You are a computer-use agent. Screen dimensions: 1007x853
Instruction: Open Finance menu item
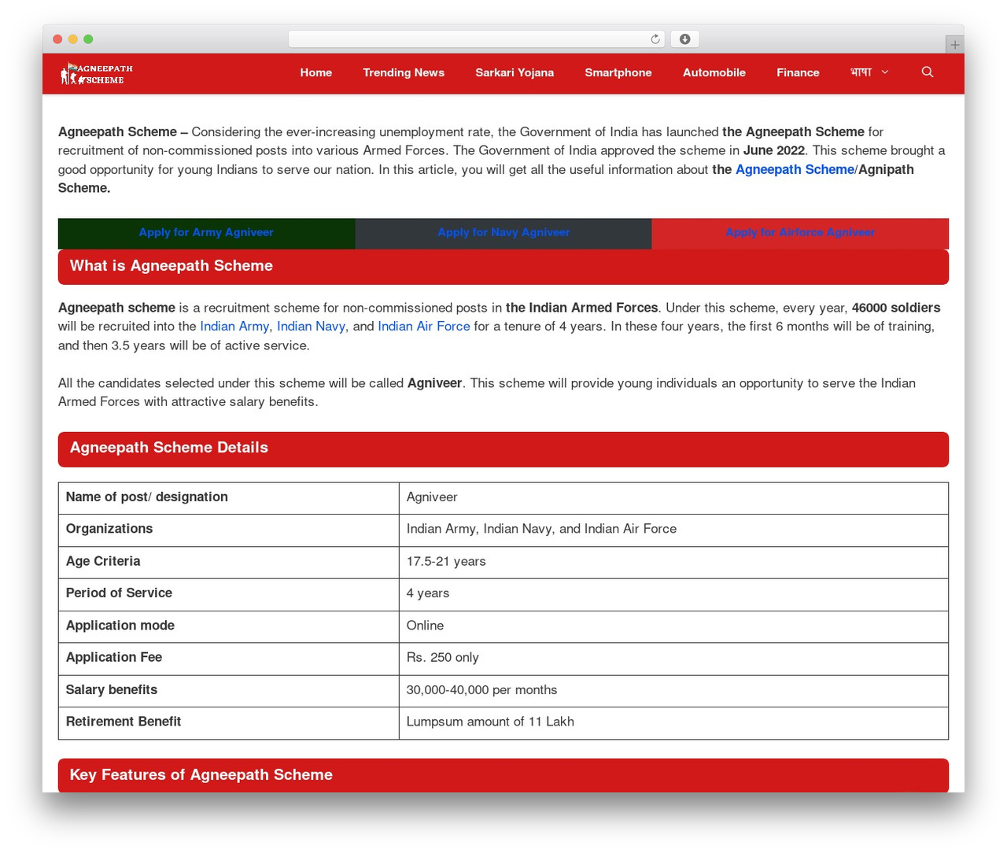click(798, 72)
